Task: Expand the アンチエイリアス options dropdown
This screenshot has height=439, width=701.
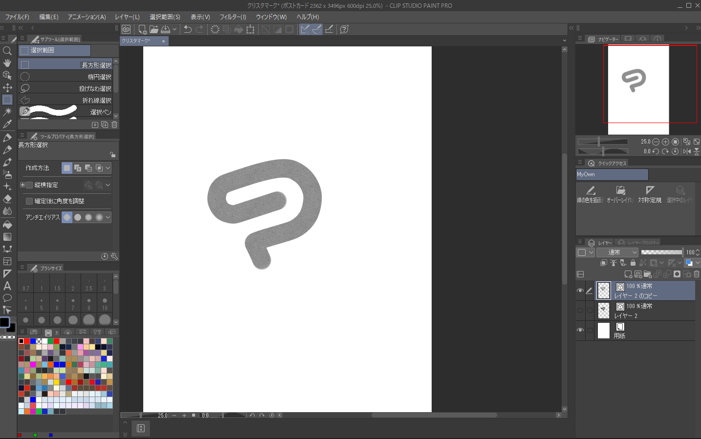Action: pyautogui.click(x=108, y=217)
